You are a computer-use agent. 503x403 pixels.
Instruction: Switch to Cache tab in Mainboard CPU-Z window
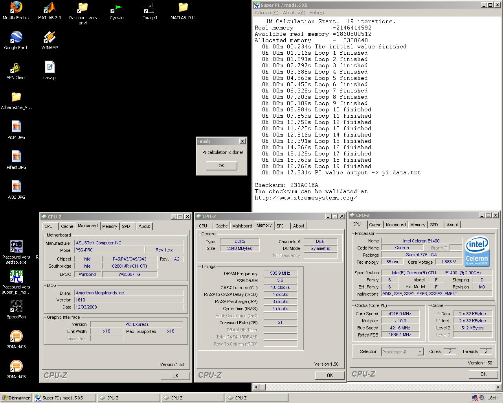point(67,226)
